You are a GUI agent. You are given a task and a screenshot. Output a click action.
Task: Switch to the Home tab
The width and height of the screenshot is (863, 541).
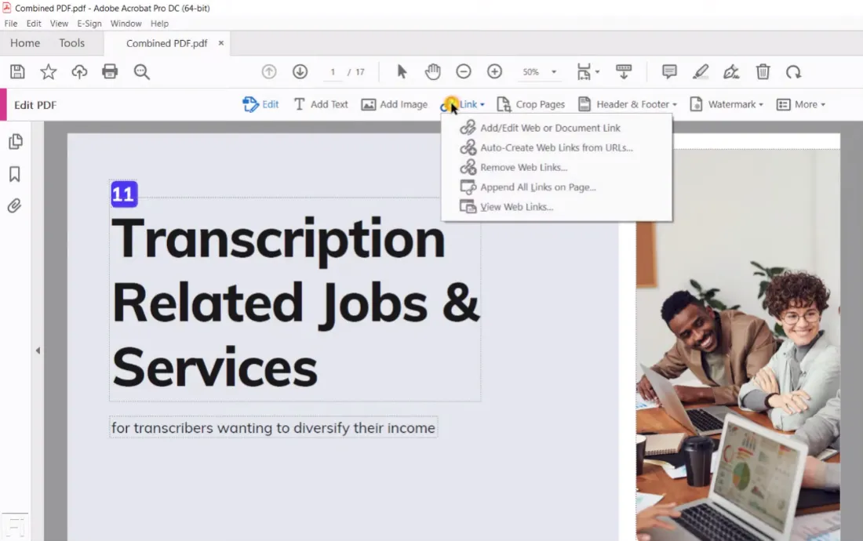pyautogui.click(x=25, y=43)
